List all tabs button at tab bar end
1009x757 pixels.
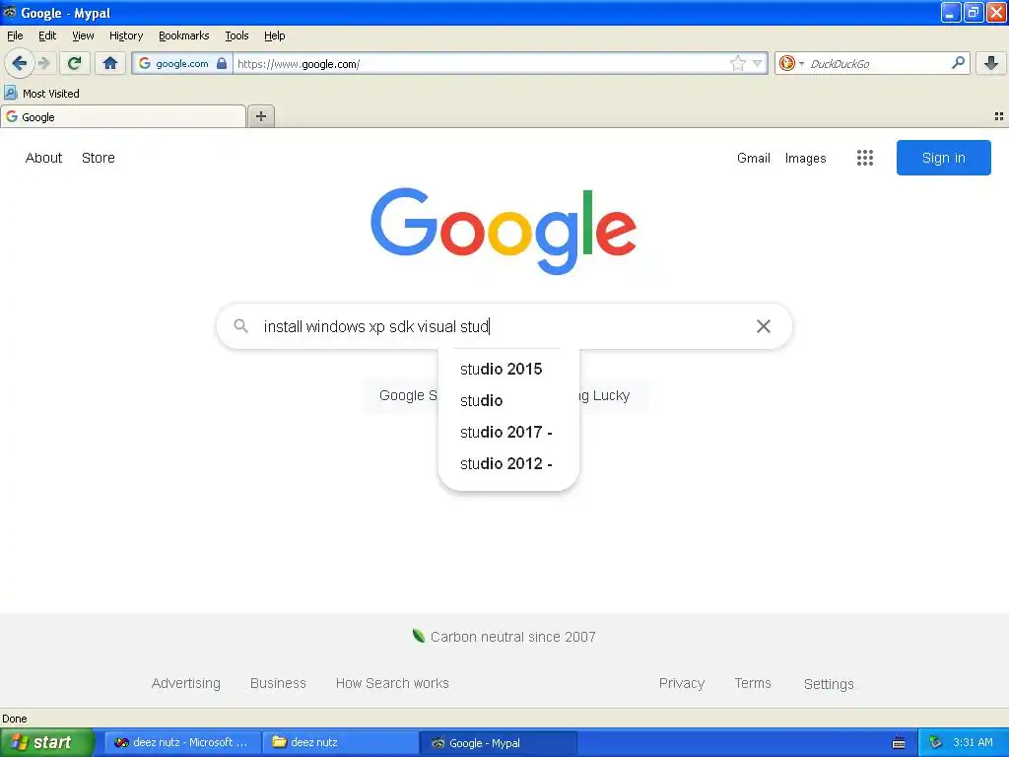click(999, 116)
